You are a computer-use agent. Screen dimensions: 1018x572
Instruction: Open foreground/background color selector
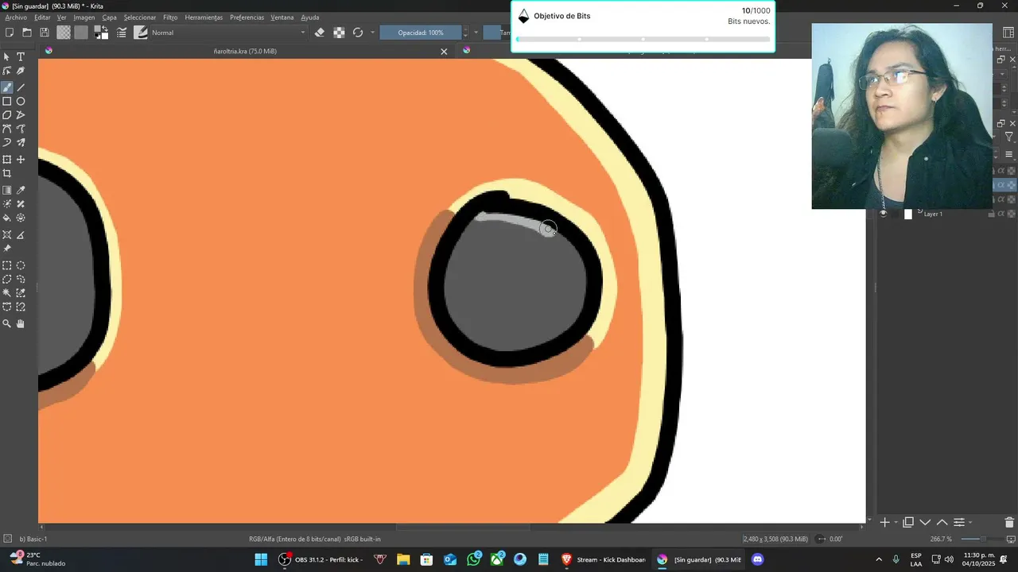102,33
